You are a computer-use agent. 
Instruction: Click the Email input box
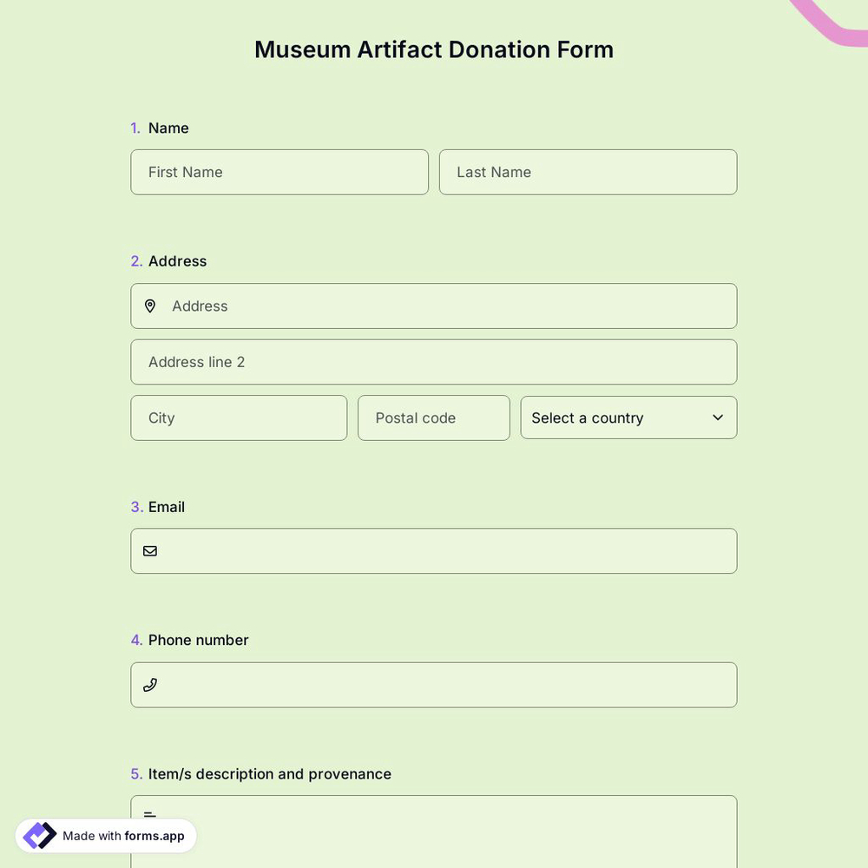pos(434,550)
